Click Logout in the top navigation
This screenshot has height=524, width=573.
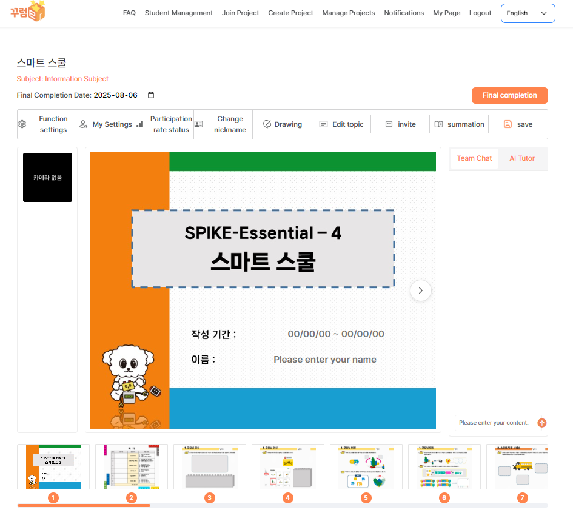(480, 13)
